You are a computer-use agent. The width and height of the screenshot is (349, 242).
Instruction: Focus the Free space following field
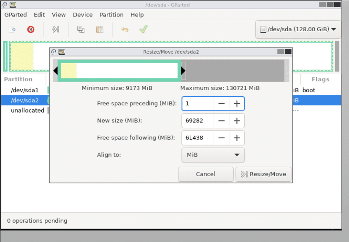point(197,138)
